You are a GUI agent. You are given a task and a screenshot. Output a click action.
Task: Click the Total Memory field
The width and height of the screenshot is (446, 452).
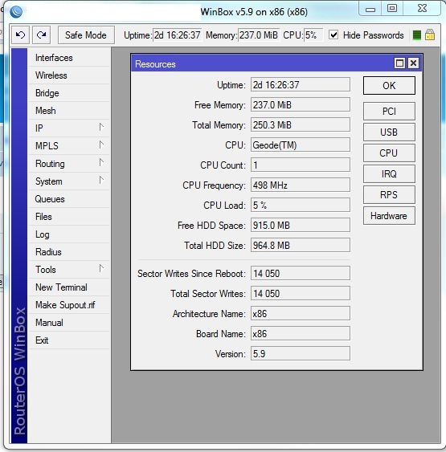coord(301,124)
